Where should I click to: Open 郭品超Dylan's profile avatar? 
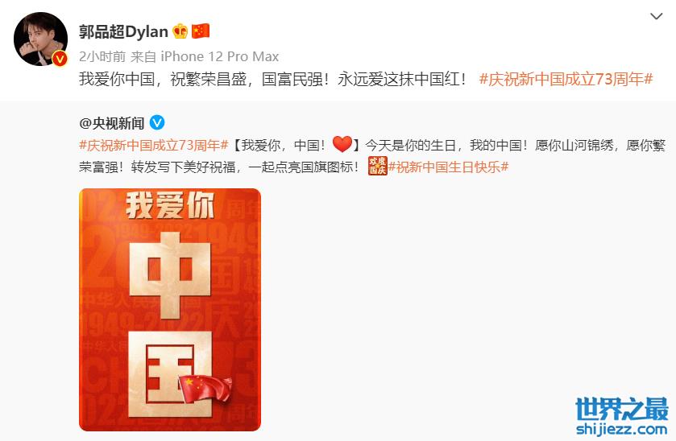pyautogui.click(x=40, y=39)
